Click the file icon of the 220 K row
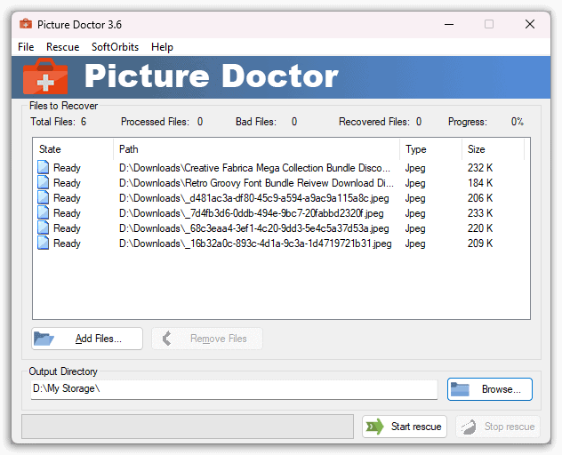The image size is (562, 455). click(44, 227)
